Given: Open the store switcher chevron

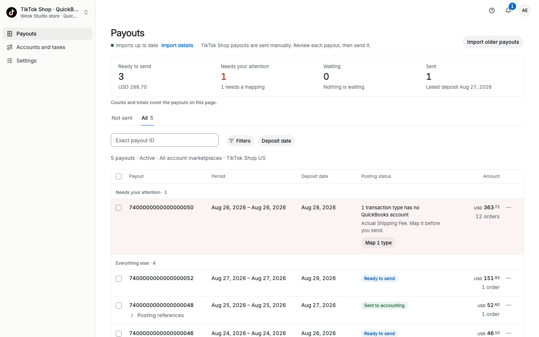Looking at the screenshot, I should click(x=86, y=12).
